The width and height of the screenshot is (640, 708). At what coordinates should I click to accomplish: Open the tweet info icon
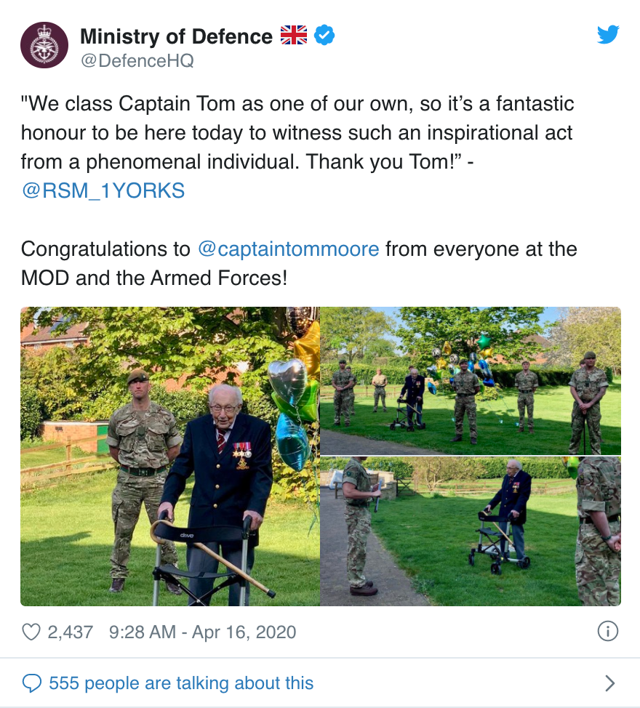607,631
